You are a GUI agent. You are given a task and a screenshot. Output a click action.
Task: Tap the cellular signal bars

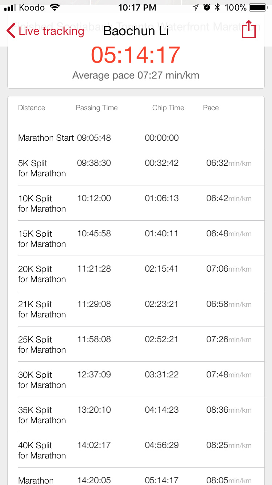coord(10,7)
